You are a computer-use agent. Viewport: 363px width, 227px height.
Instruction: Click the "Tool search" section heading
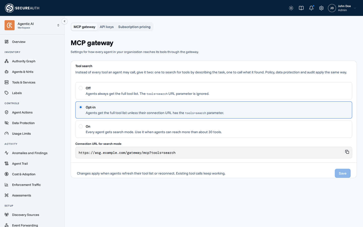pos(84,66)
